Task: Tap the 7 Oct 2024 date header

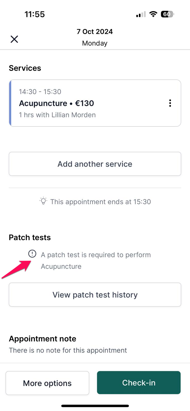Action: click(x=95, y=32)
